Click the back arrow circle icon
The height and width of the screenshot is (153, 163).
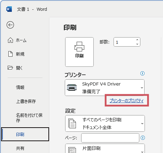(10, 25)
